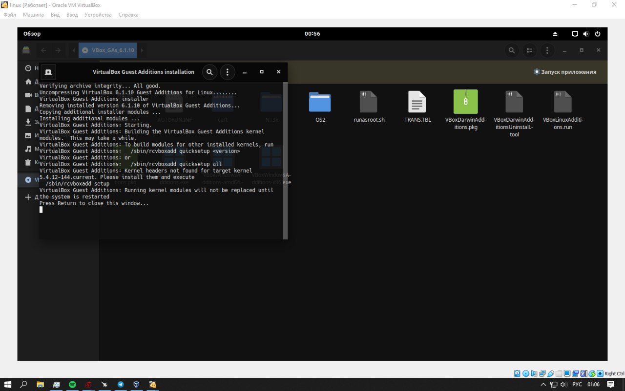Click the display icon in GNOME top bar
Image resolution: width=625 pixels, height=391 pixels.
(575, 34)
